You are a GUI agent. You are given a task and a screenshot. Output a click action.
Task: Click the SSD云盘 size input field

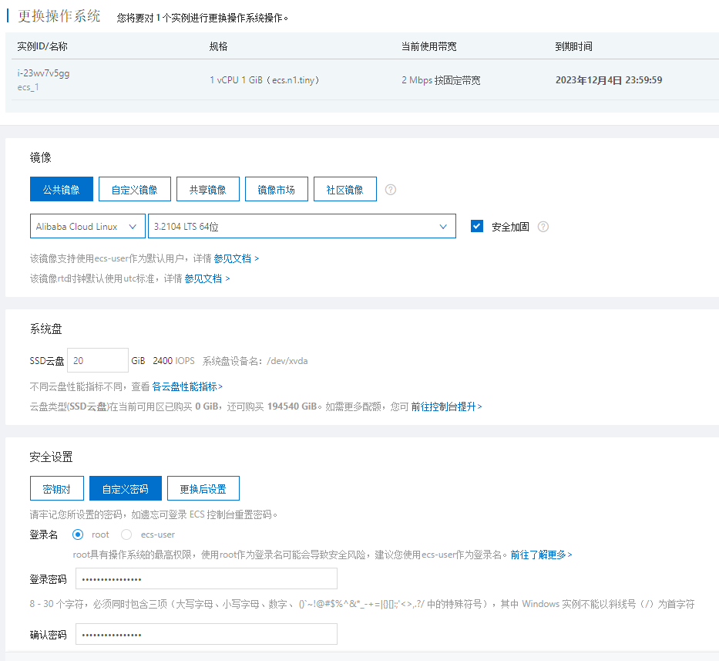[98, 361]
